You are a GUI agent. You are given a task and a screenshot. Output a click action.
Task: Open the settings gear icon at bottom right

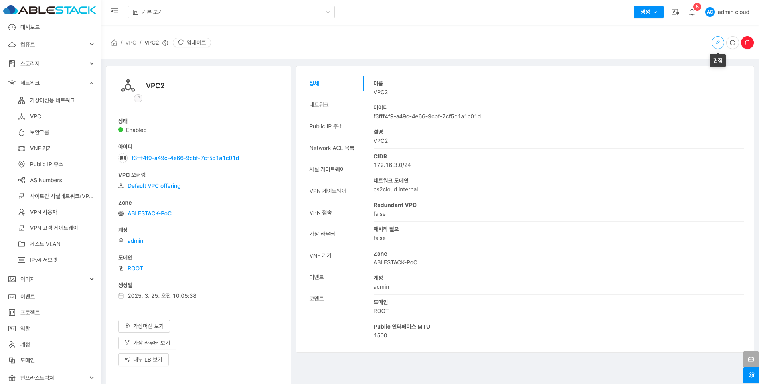tap(751, 375)
